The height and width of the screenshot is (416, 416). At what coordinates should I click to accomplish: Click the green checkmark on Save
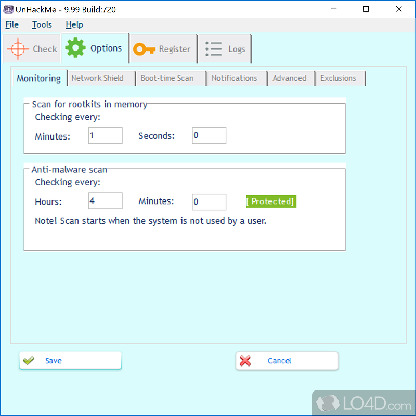tap(29, 360)
